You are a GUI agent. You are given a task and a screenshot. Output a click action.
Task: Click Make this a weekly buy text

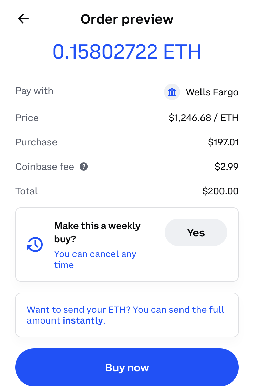(97, 232)
